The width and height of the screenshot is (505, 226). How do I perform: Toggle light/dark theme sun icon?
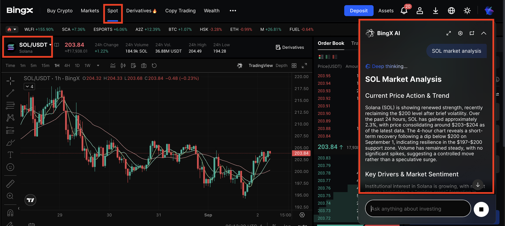[467, 11]
